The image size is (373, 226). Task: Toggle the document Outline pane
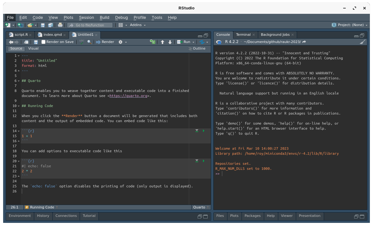point(197,49)
